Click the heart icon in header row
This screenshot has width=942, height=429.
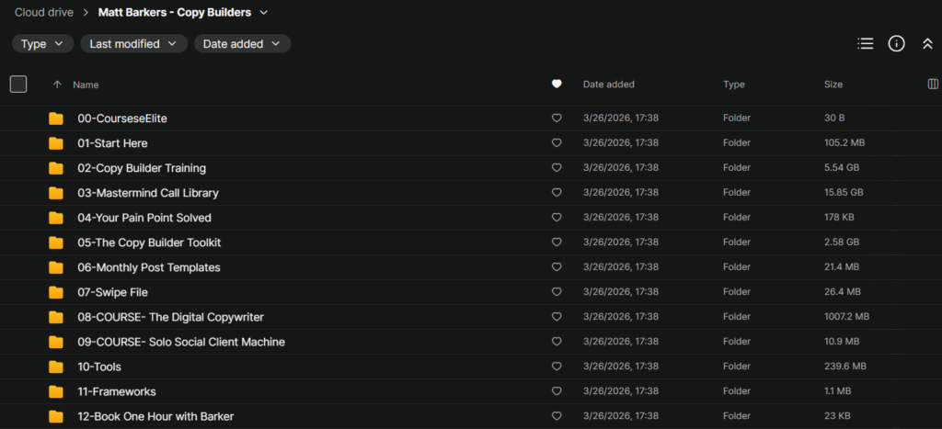[x=557, y=85]
